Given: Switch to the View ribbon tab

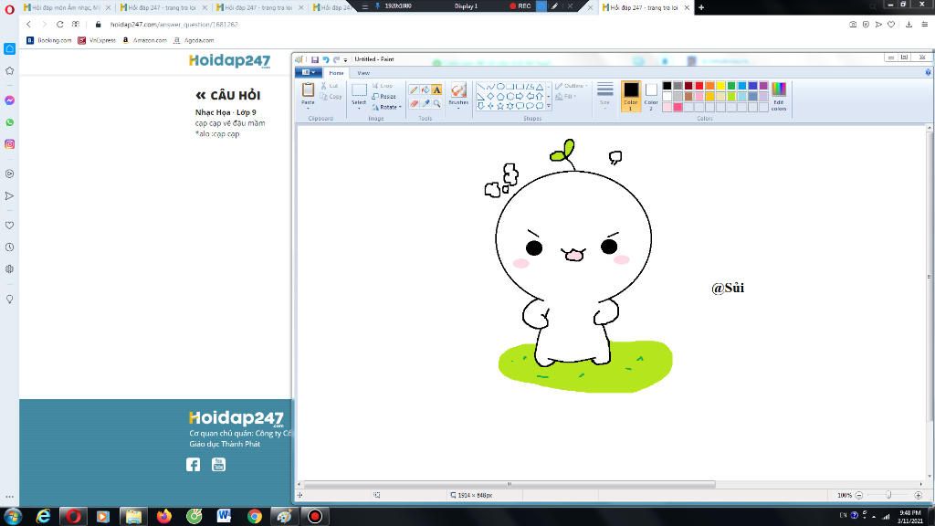Looking at the screenshot, I should pyautogui.click(x=363, y=73).
